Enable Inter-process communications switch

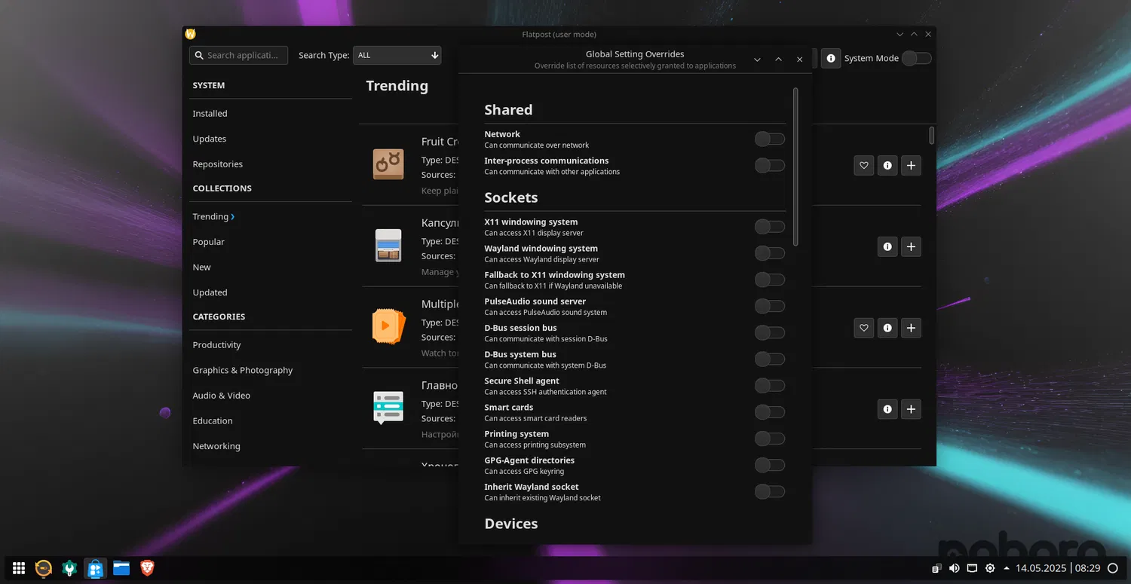click(770, 166)
